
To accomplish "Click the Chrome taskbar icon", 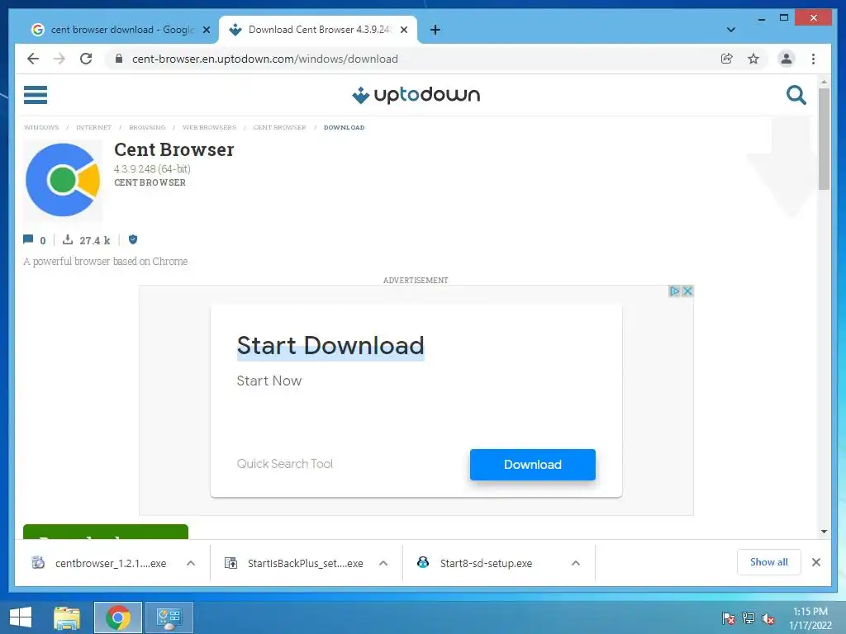I will point(118,617).
